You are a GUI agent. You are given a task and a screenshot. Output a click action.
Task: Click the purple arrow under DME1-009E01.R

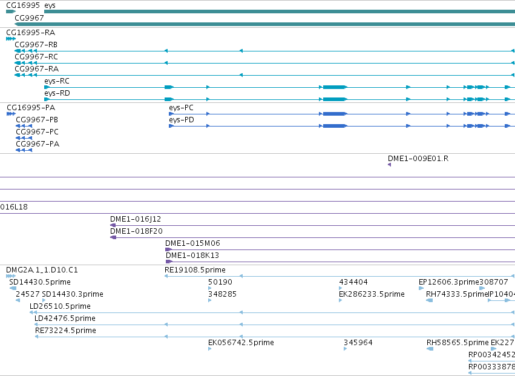[x=390, y=165]
